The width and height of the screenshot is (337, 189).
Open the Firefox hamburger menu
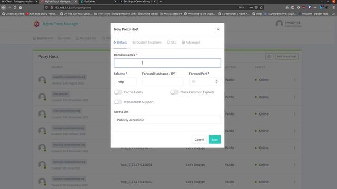click(x=333, y=7)
